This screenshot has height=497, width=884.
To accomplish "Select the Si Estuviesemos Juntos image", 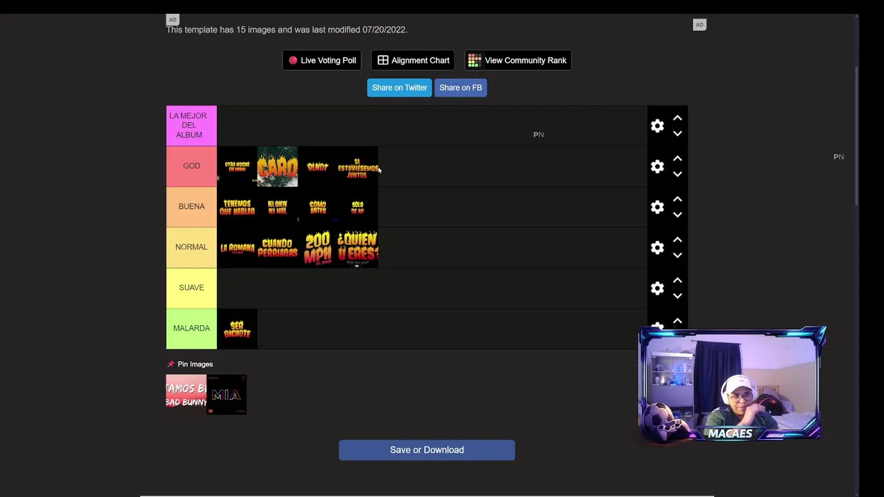I will point(358,166).
